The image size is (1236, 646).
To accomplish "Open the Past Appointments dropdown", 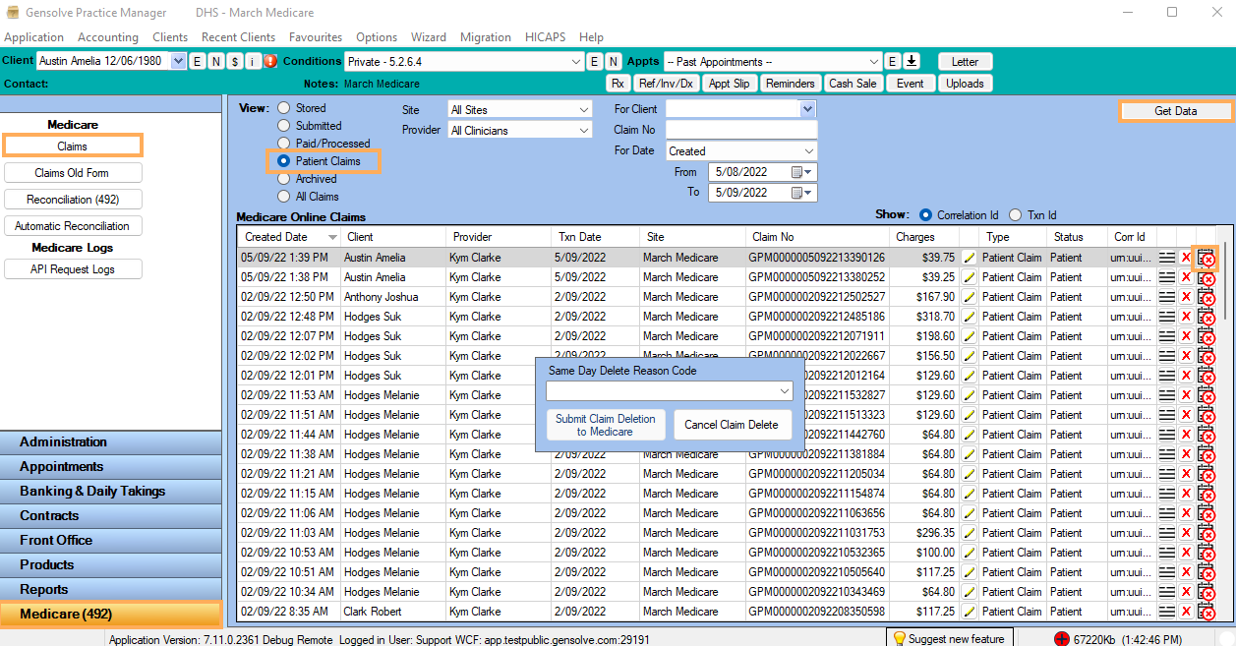I will click(x=874, y=61).
